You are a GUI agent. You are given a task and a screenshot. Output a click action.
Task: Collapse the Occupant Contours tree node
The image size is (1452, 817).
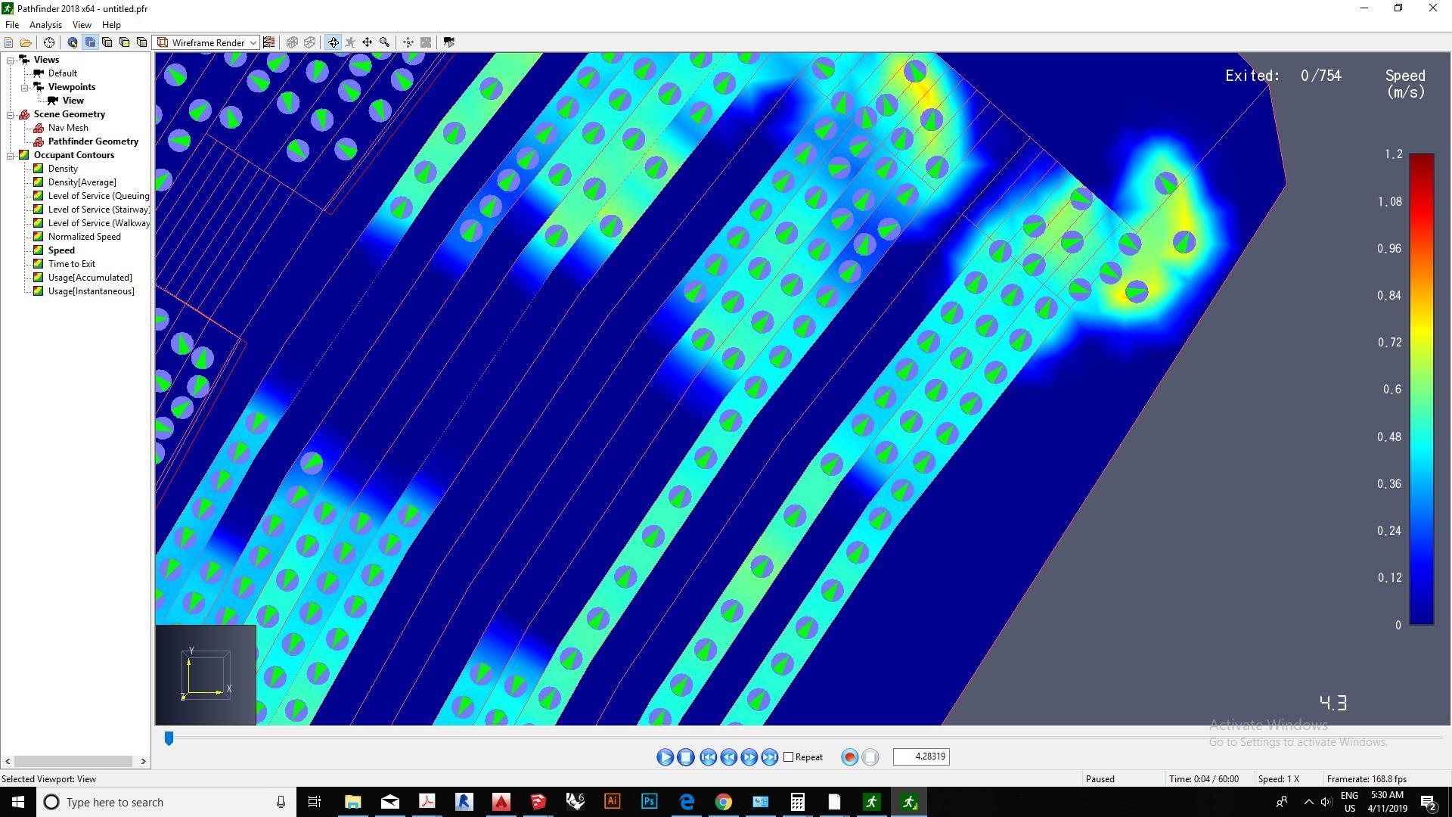coord(11,155)
